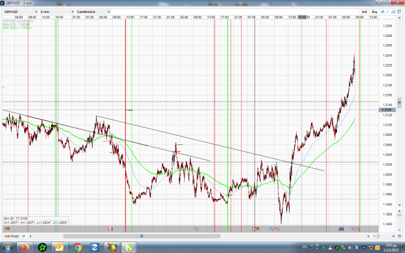Open the Add Study dropdown

pos(14,236)
